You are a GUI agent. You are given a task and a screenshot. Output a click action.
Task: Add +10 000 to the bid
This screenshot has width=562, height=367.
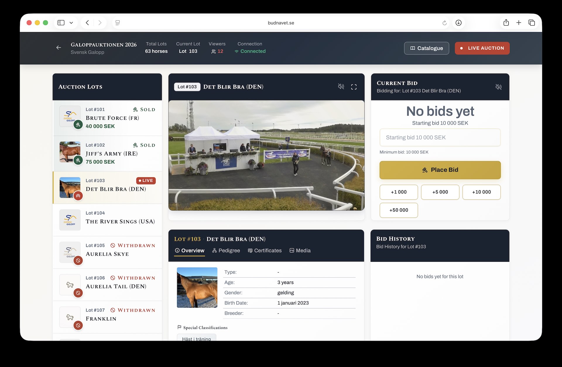point(482,192)
